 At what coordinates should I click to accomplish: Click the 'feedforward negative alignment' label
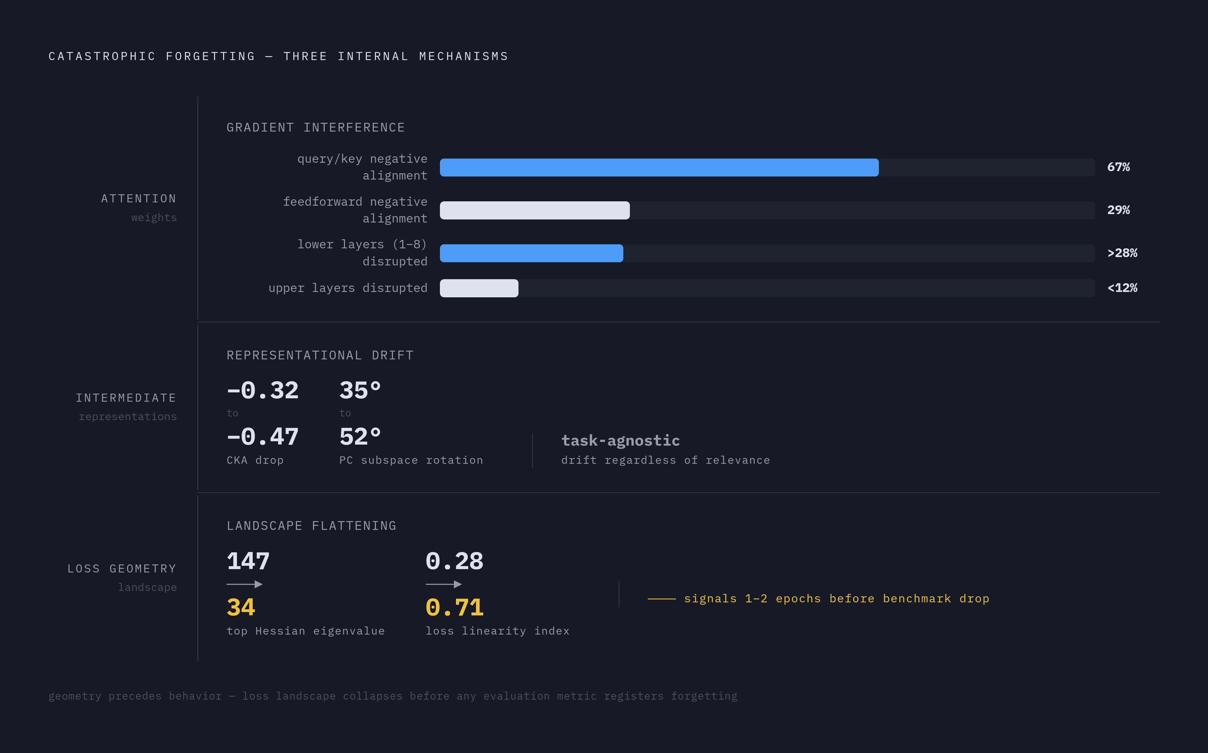[355, 210]
